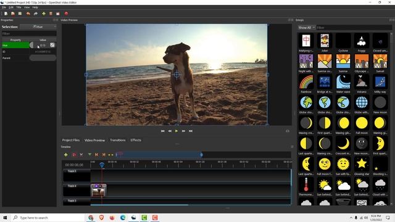Open the View menu
The height and width of the screenshot is (222, 395).
click(27, 7)
